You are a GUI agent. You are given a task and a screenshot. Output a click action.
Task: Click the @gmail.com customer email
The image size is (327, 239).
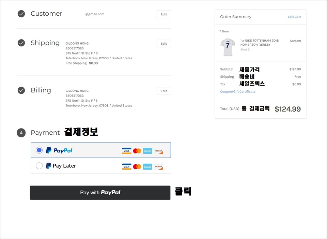[x=95, y=14]
